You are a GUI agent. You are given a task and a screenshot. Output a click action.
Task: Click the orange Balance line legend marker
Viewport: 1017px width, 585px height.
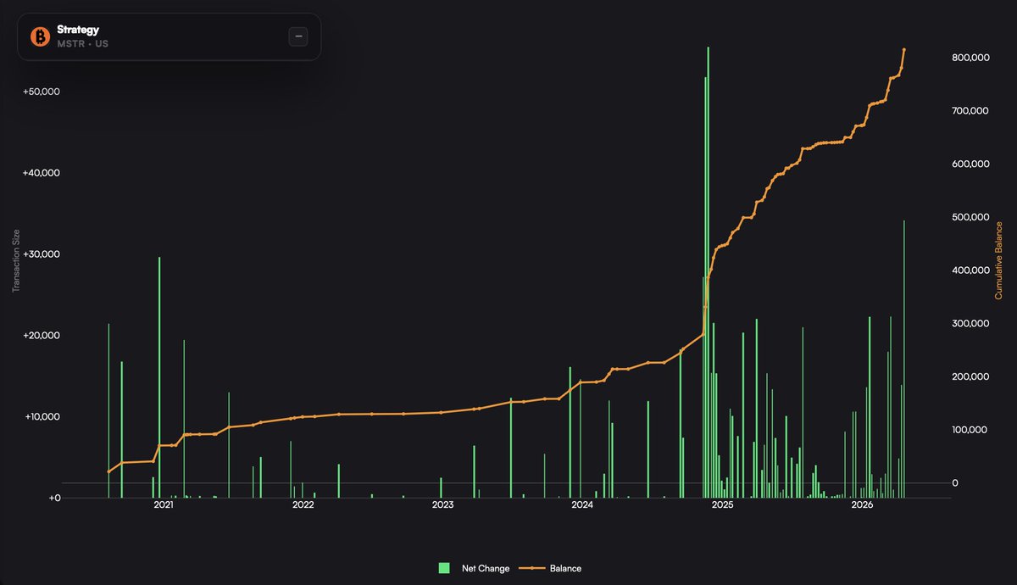(531, 568)
